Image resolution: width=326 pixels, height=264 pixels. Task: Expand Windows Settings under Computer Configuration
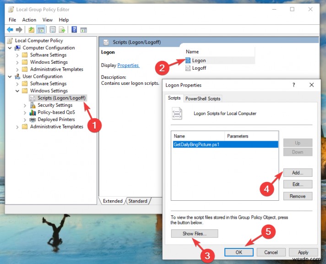(17, 62)
